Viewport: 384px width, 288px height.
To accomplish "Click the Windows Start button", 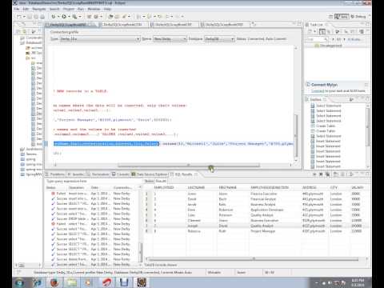I will coord(19,282).
